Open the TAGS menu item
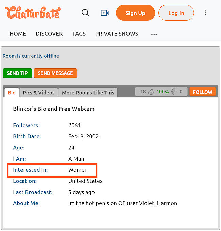The width and height of the screenshot is (221, 231). (x=79, y=34)
